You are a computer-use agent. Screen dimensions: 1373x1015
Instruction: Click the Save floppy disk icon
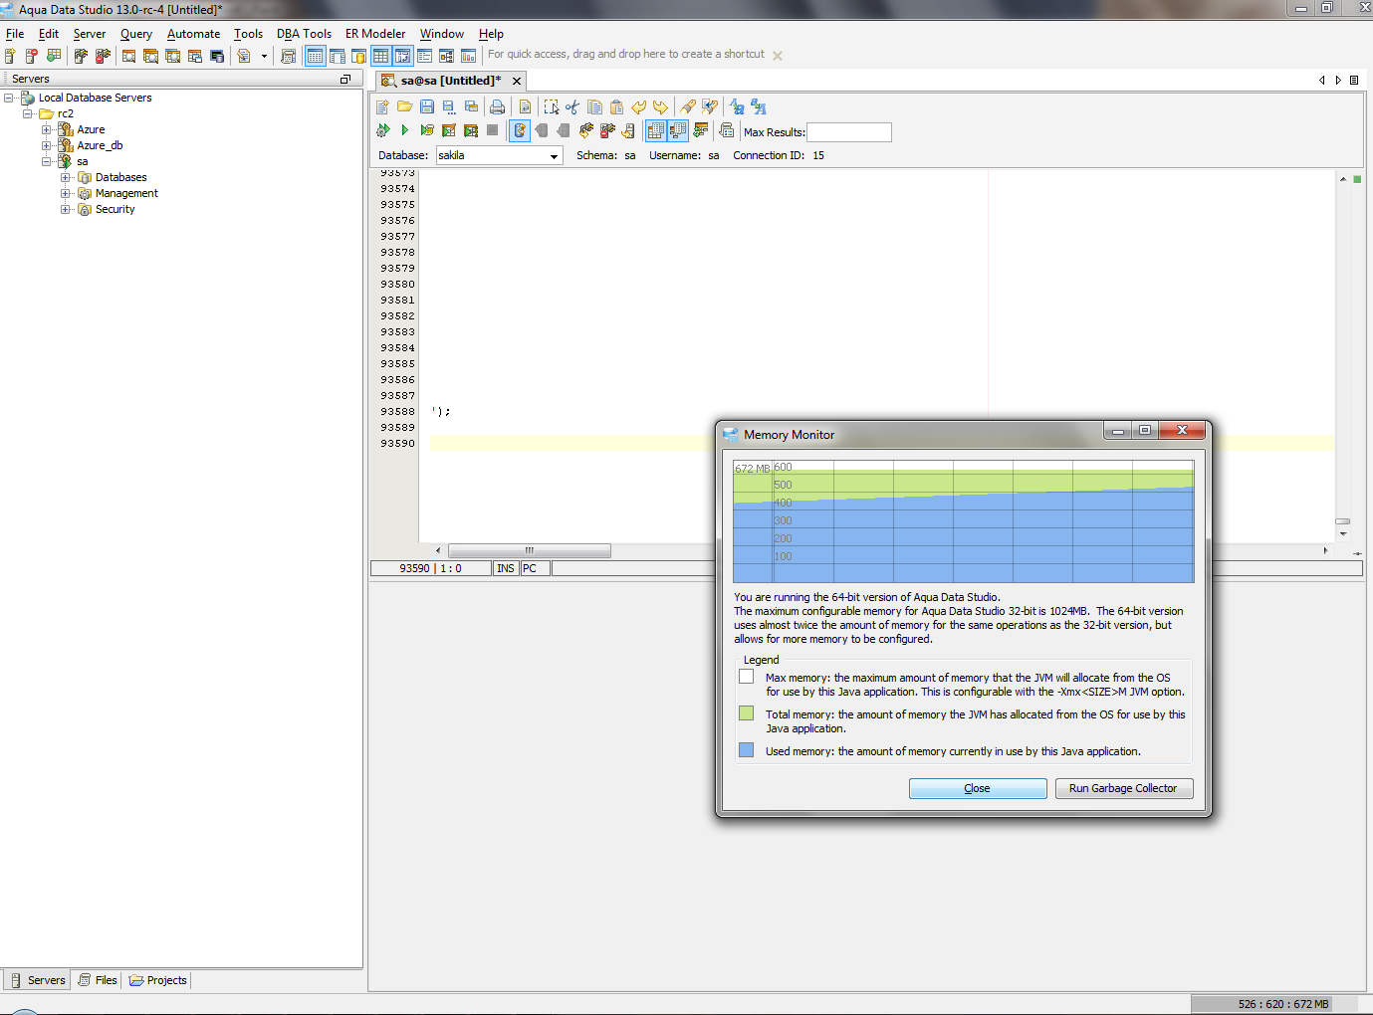coord(427,106)
